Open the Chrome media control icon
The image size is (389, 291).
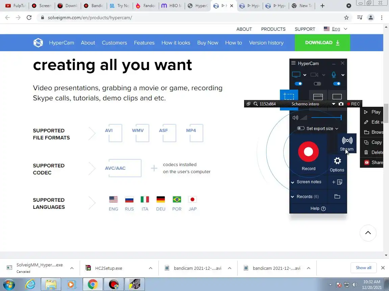tap(360, 18)
